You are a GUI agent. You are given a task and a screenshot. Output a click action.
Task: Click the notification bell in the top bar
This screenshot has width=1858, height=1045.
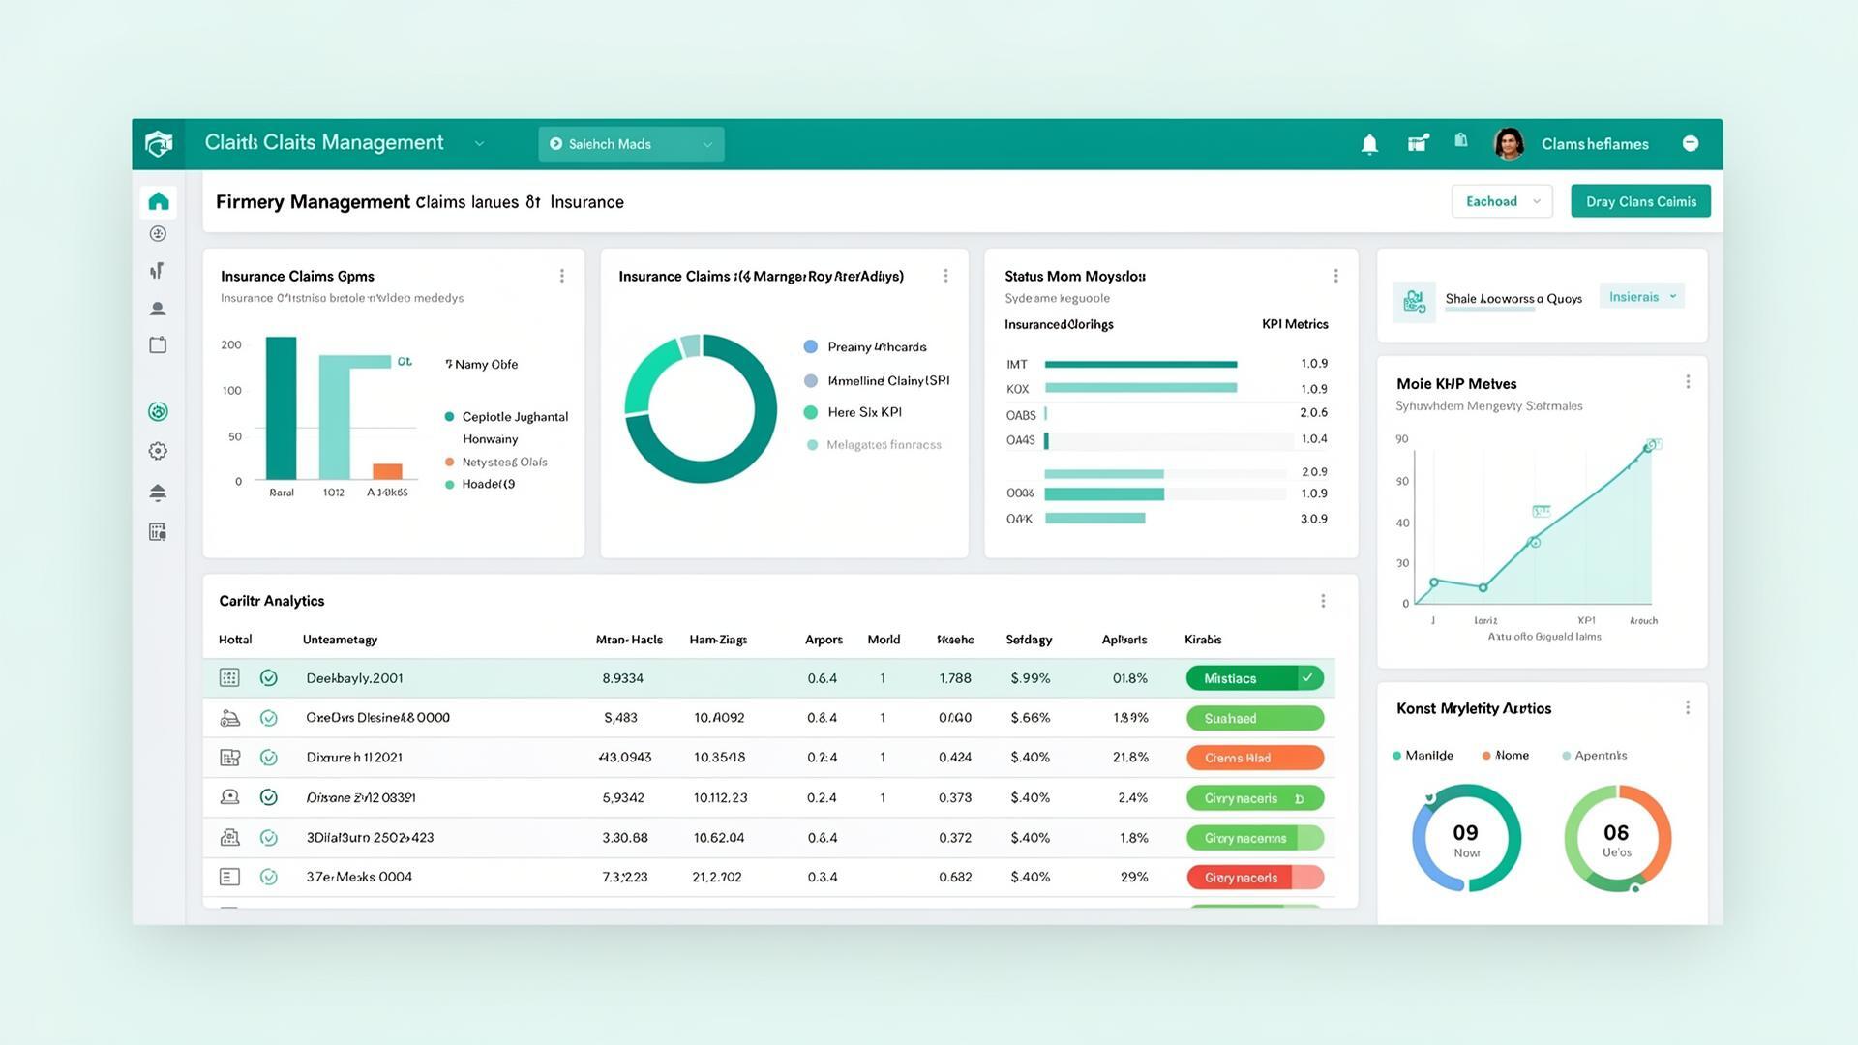click(1368, 143)
